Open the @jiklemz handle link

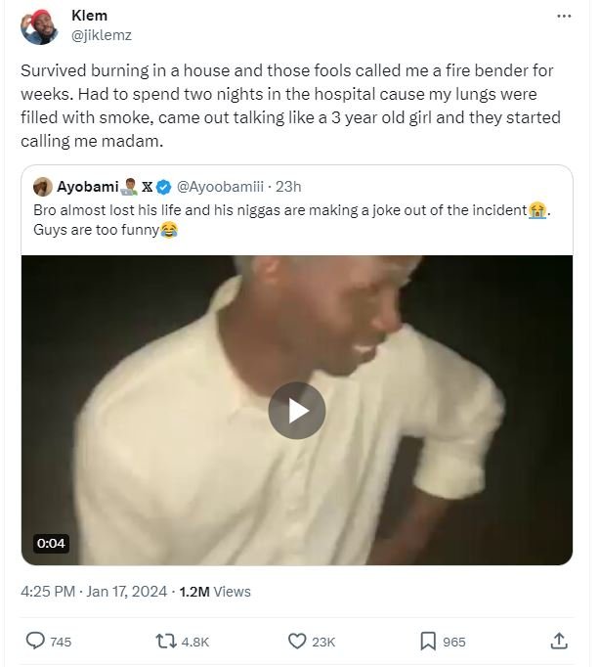tap(102, 35)
